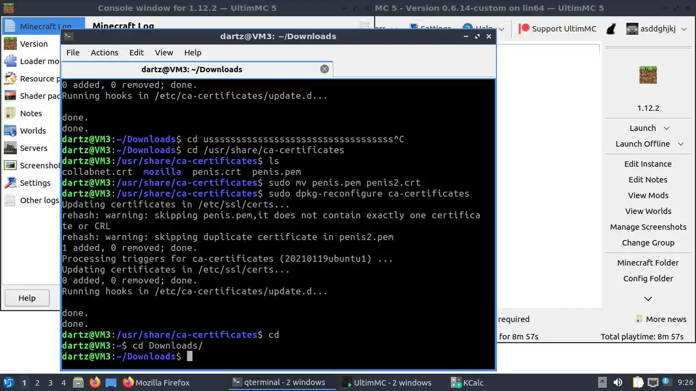The width and height of the screenshot is (696, 391).
Task: Select the 1.12.2 instance grass block icon
Action: point(648,75)
